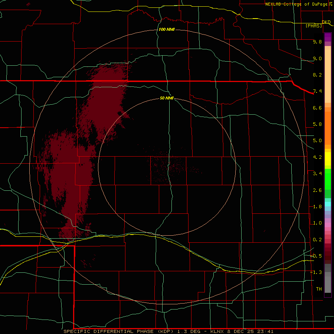
Task: Click the 4.2 value on color scale
Action: [x=317, y=157]
